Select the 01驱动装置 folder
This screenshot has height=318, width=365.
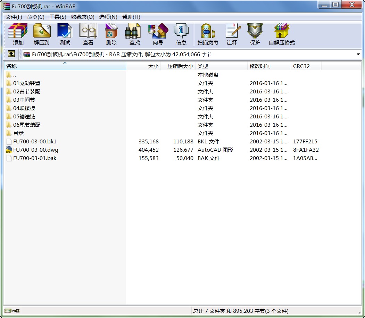pyautogui.click(x=26, y=83)
